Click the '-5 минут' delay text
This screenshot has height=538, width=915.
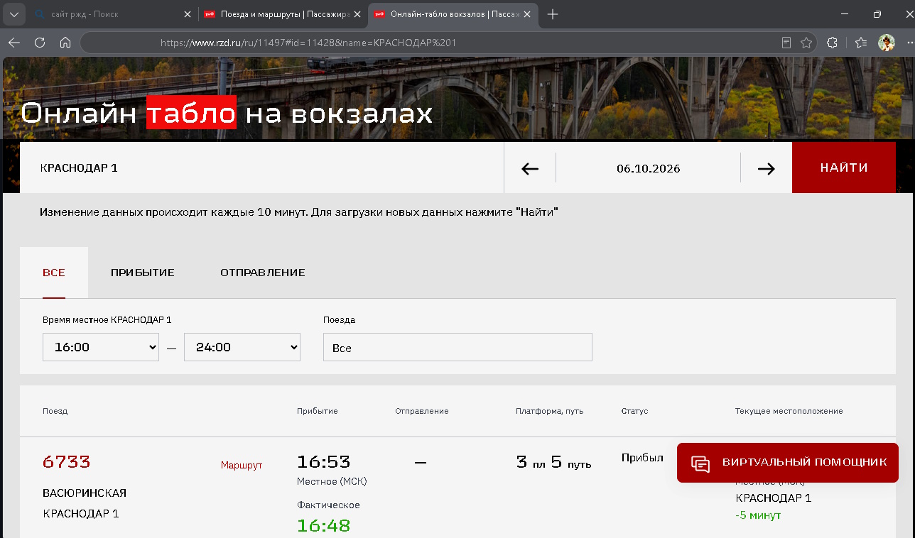758,515
